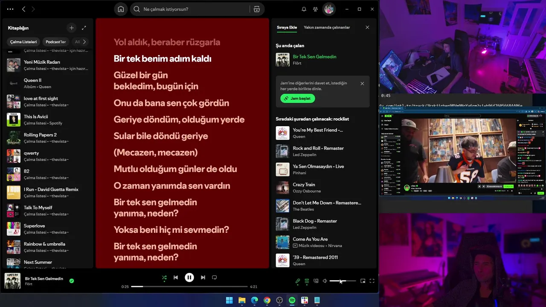
Task: Open the Superlove playlist
Action: coord(48,229)
